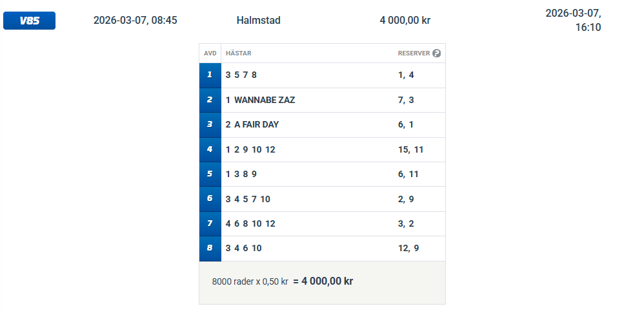Screen dimensions: 624x313
Task: Click the 16:10 date and time
Action: 573,20
